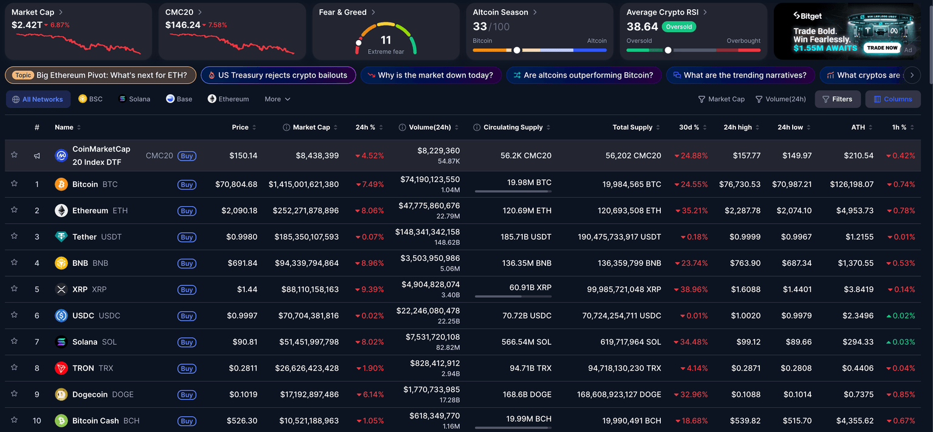Toggle the watchlist star for Bitcoin Cash

coord(14,420)
